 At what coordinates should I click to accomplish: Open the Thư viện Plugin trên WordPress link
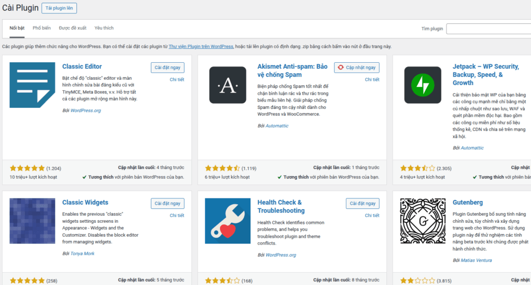pyautogui.click(x=201, y=46)
